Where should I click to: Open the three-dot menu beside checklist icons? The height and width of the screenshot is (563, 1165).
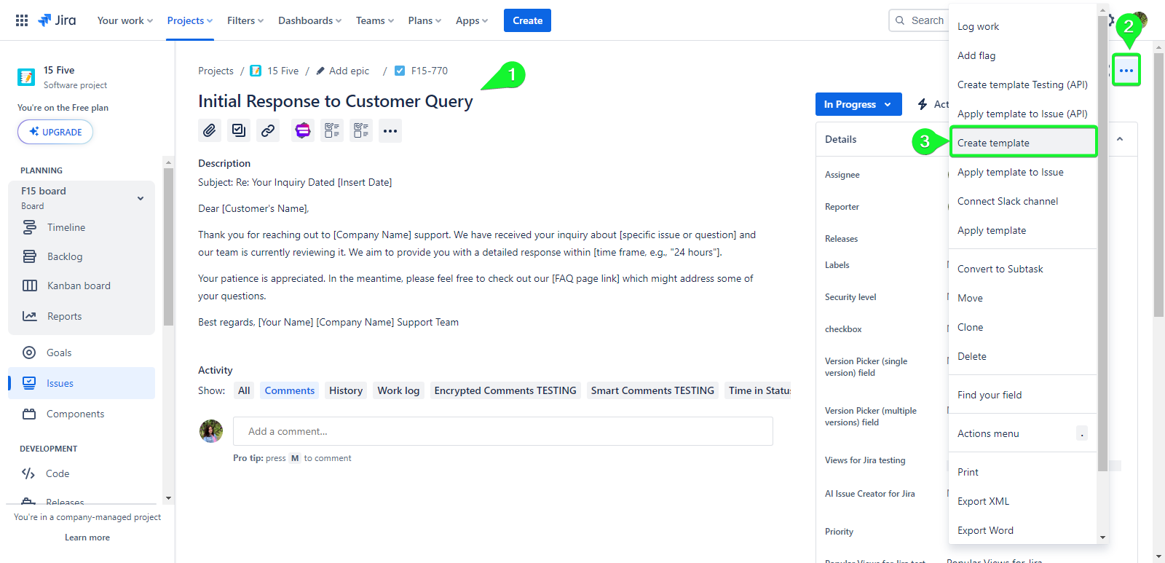[390, 131]
